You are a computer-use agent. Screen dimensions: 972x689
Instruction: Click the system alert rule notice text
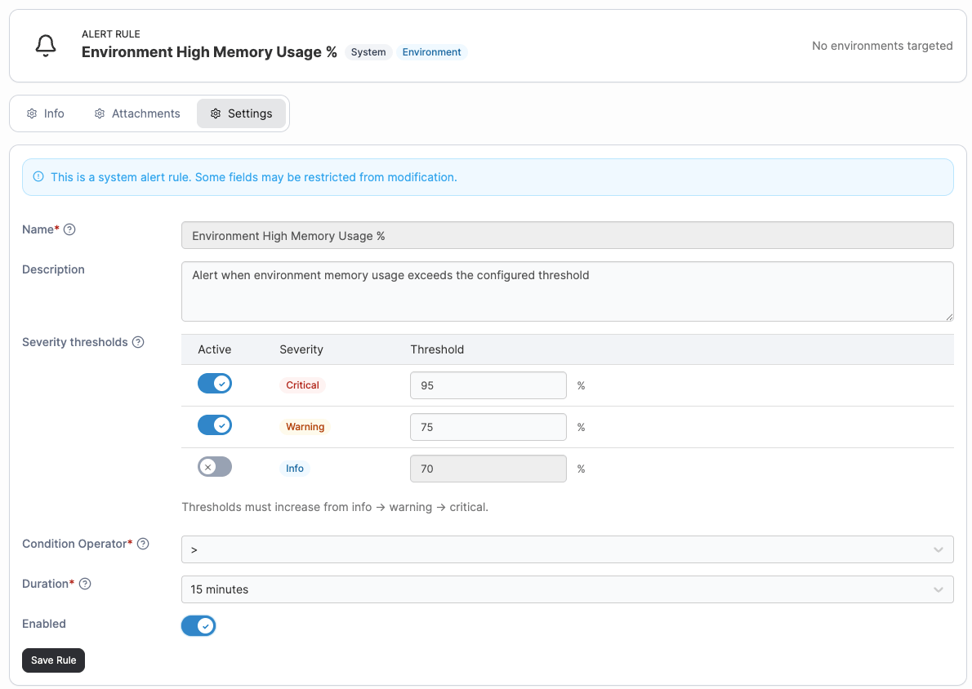253,177
